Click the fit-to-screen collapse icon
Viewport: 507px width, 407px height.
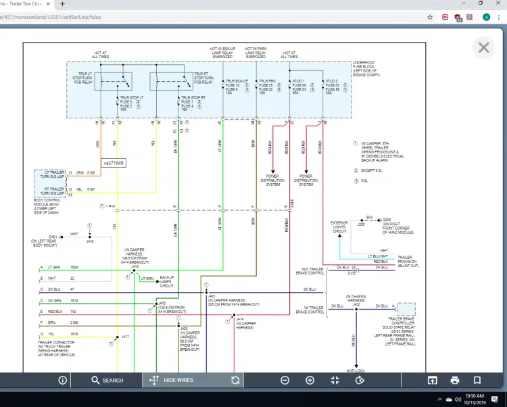(335, 380)
